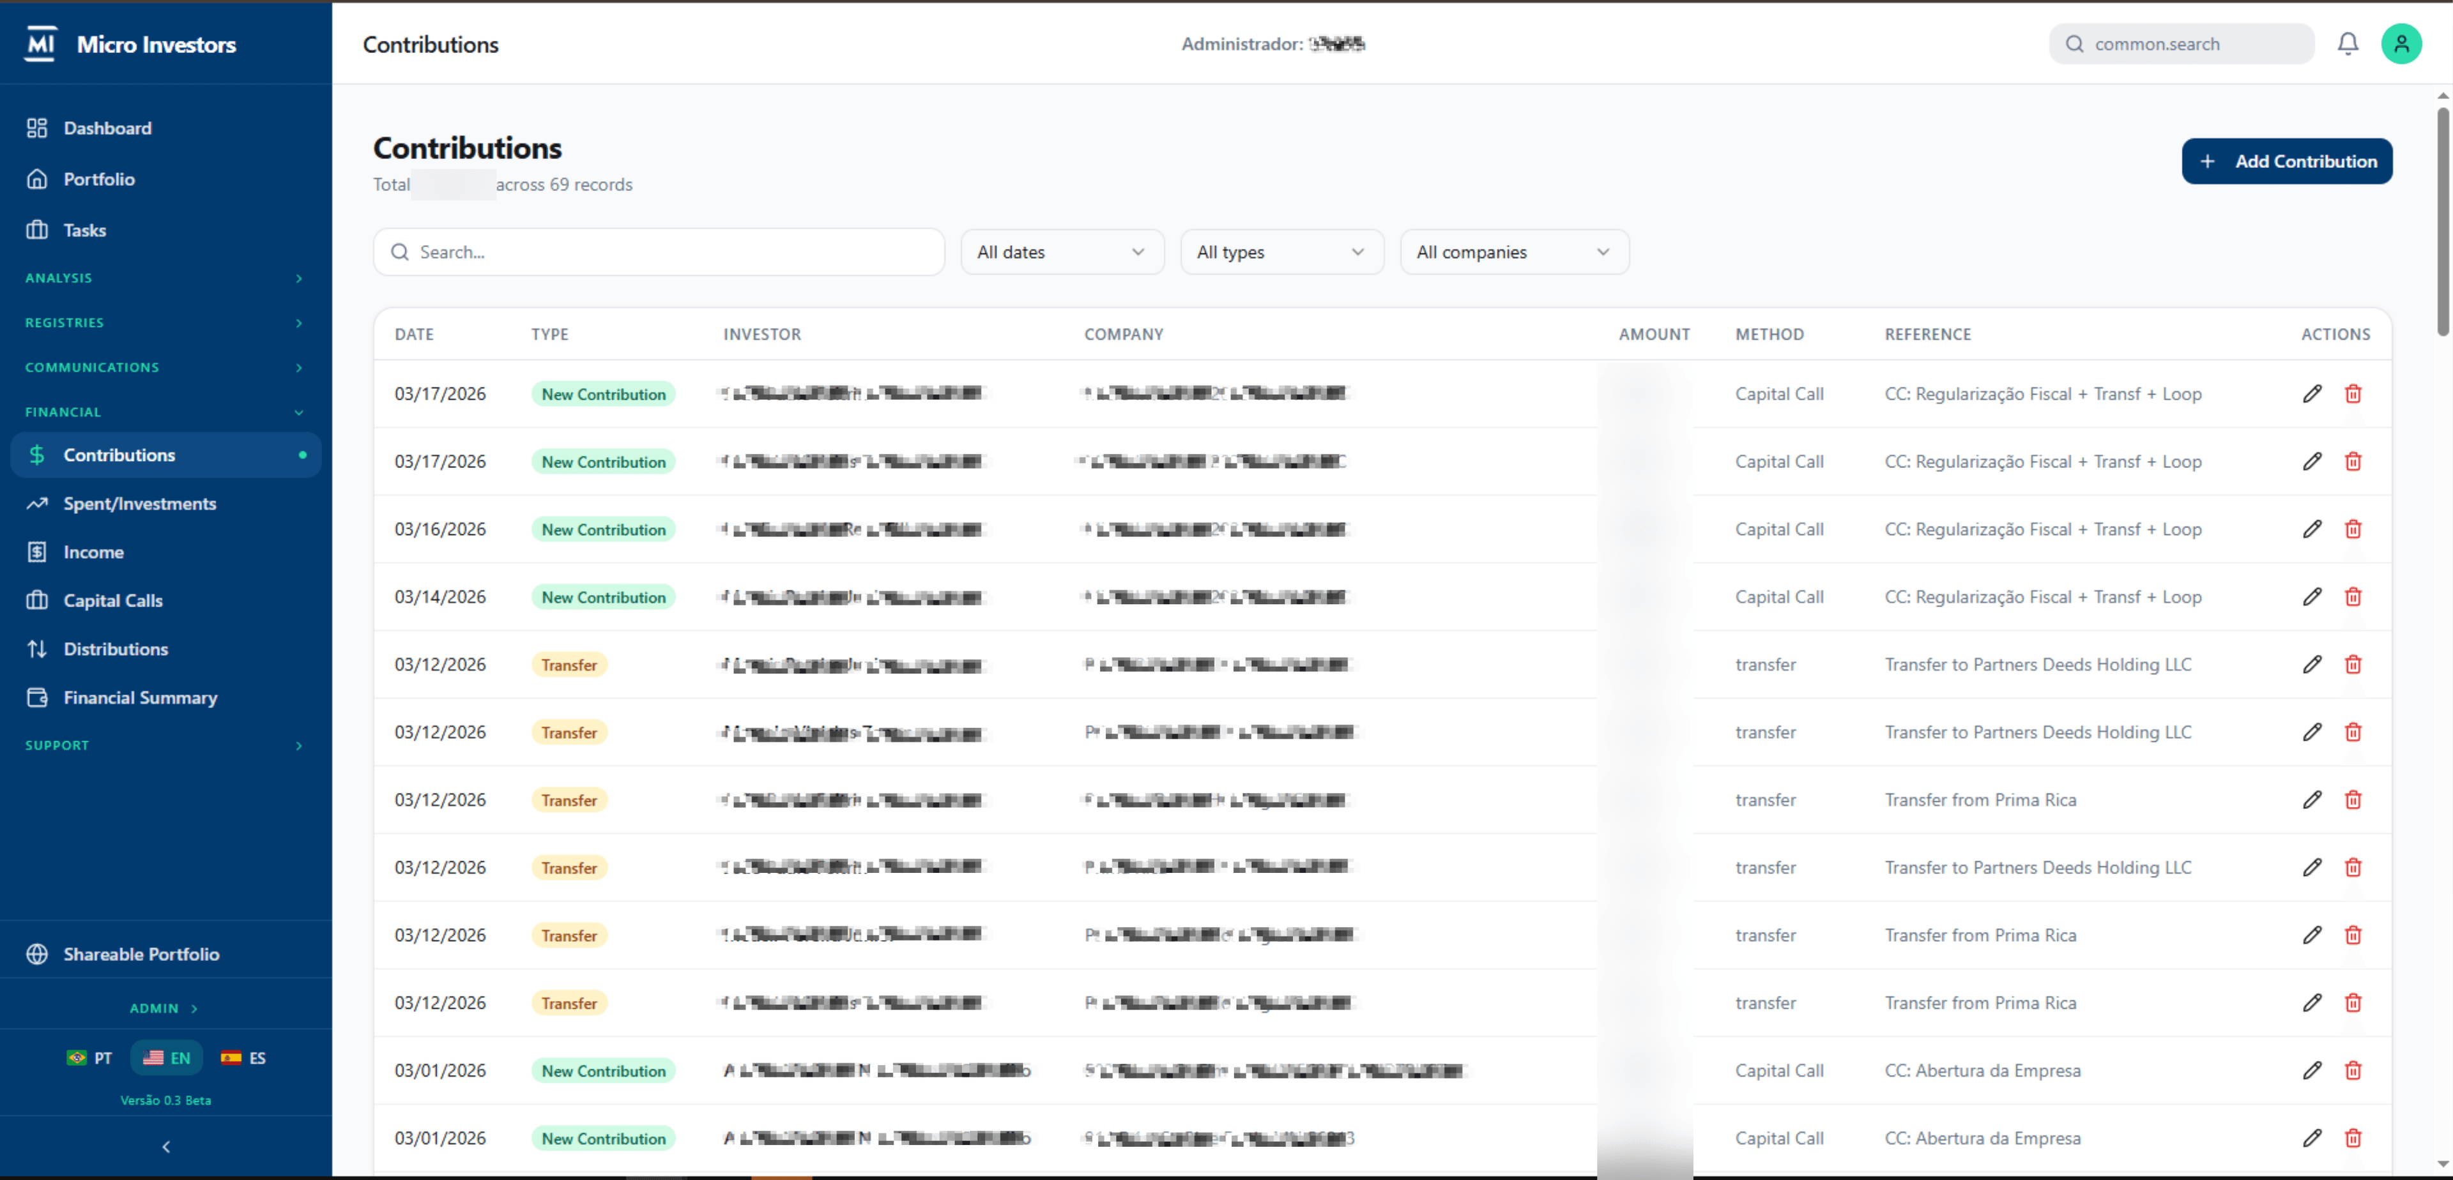This screenshot has height=1180, width=2453.
Task: Click the last Transfer to Partners Deeds Holding row reference
Action: [x=2038, y=868]
